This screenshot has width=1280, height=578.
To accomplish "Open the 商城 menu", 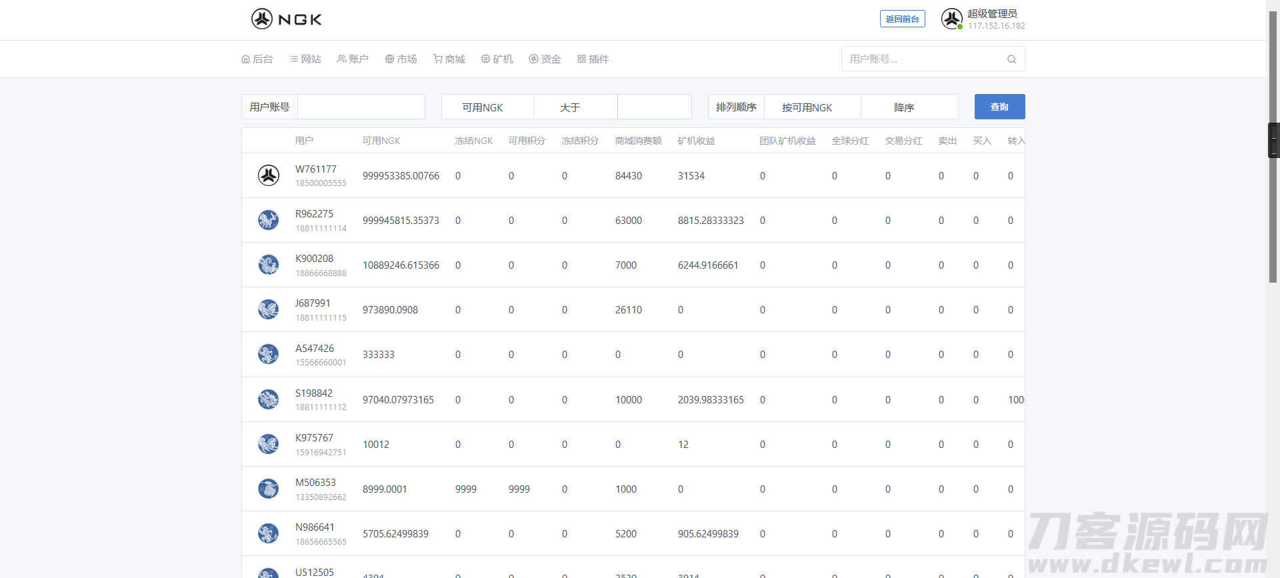I will tap(449, 59).
